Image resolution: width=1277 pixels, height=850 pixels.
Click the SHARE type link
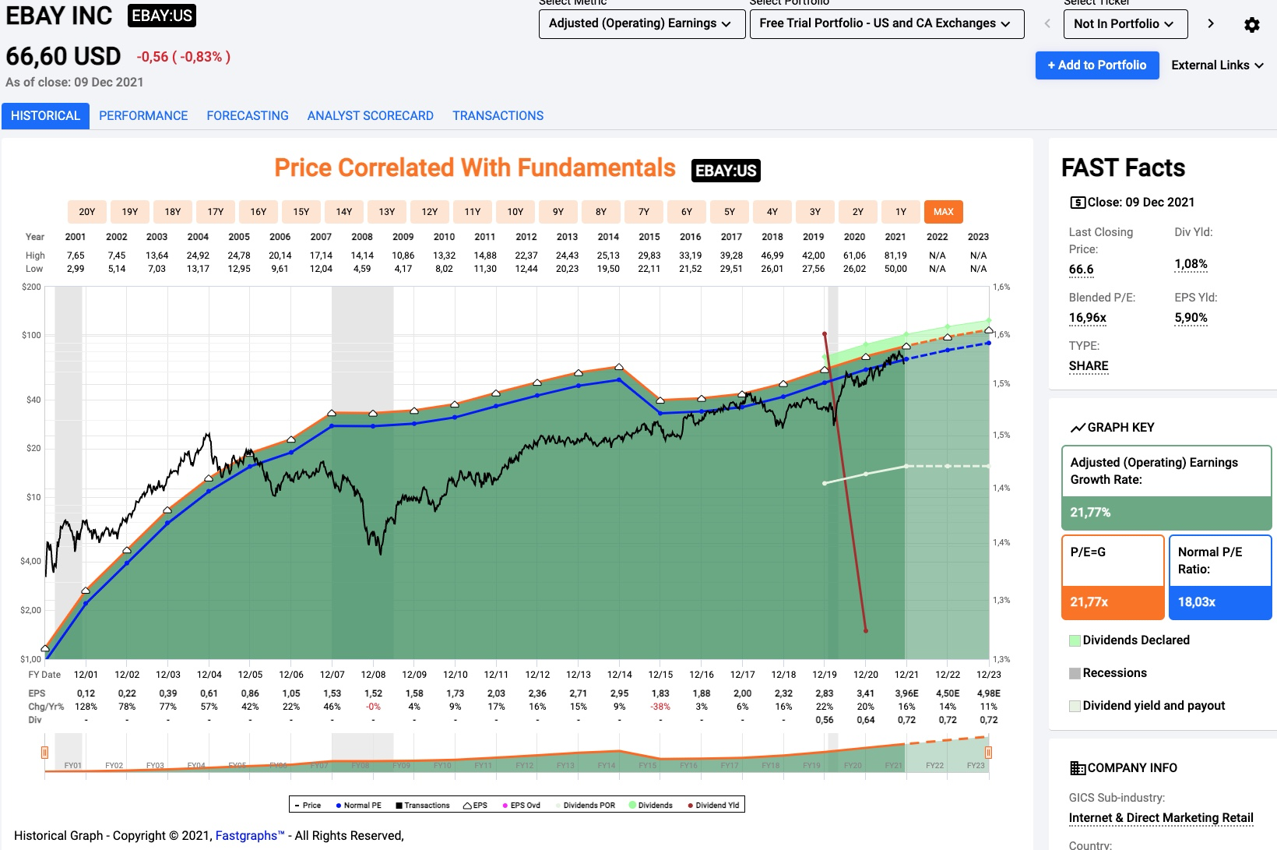[1089, 366]
